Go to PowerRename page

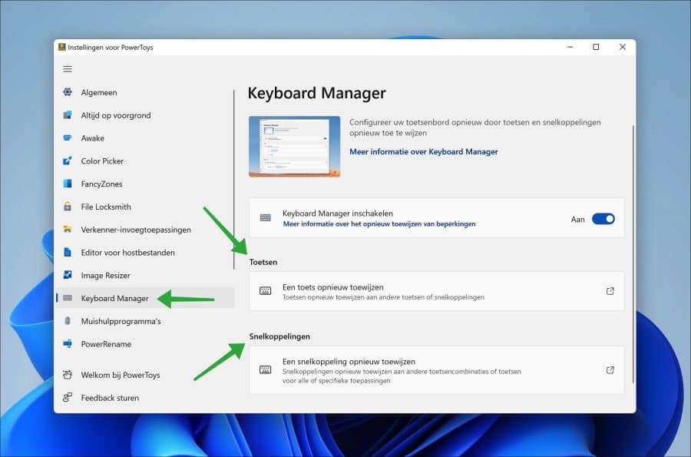pyautogui.click(x=145, y=344)
